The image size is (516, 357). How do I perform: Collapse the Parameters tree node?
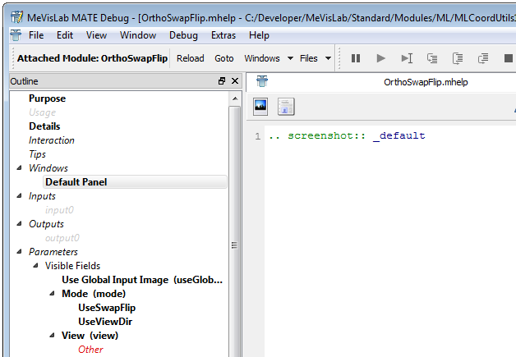point(20,252)
